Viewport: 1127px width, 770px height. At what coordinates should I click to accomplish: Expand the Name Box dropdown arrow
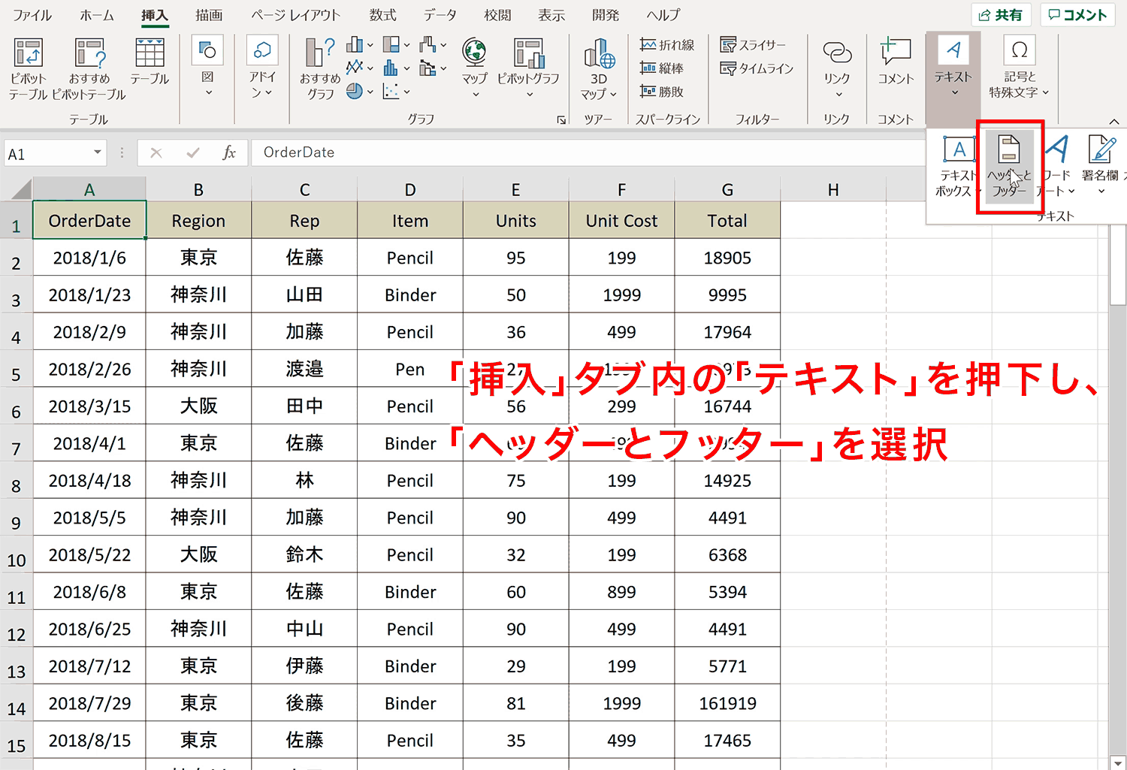pyautogui.click(x=98, y=152)
